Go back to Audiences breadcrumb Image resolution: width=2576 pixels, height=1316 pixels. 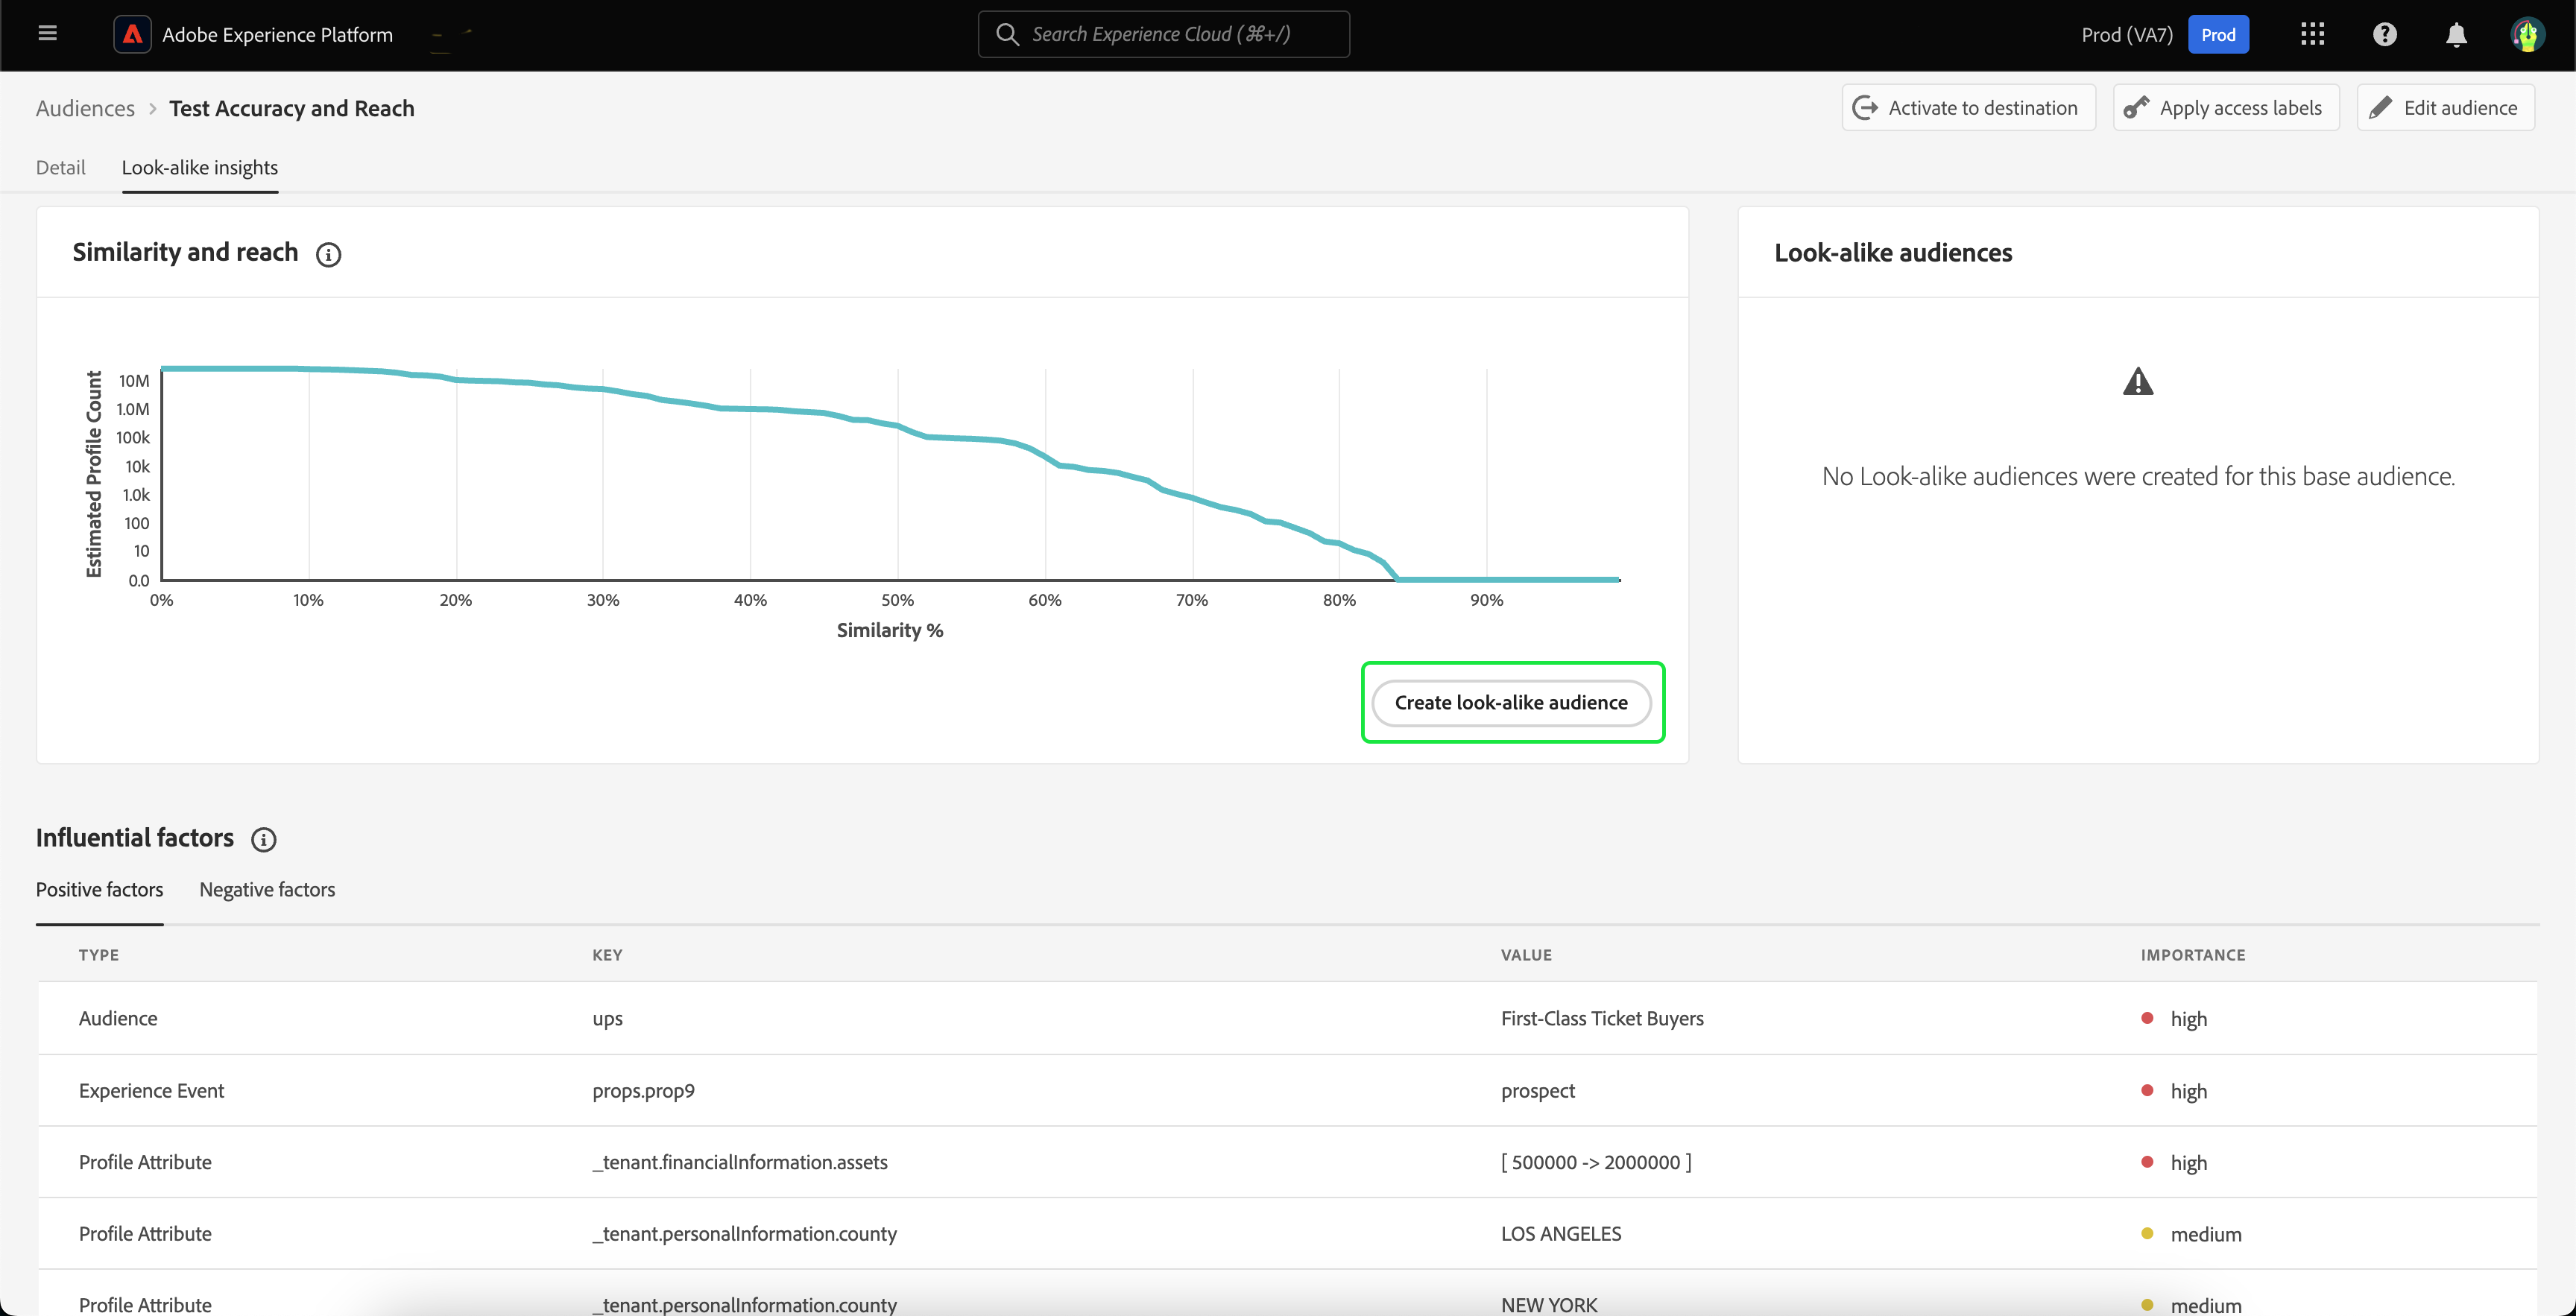85,108
